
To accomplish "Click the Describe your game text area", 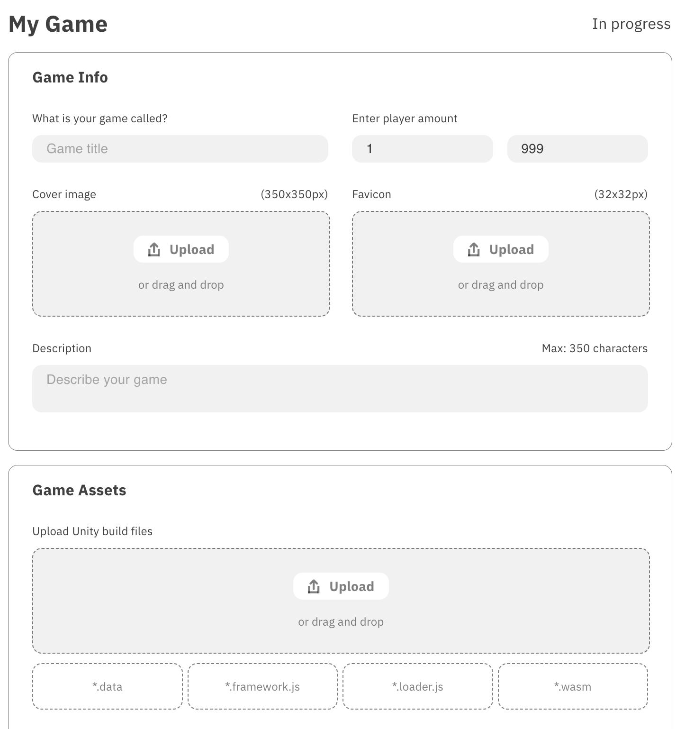I will 340,388.
